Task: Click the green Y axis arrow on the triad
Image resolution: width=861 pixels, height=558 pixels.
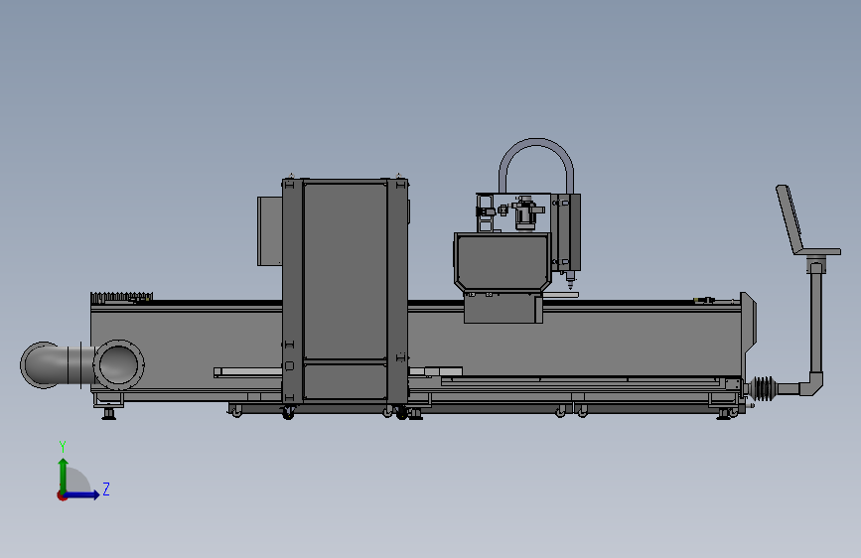Action: coord(64,475)
